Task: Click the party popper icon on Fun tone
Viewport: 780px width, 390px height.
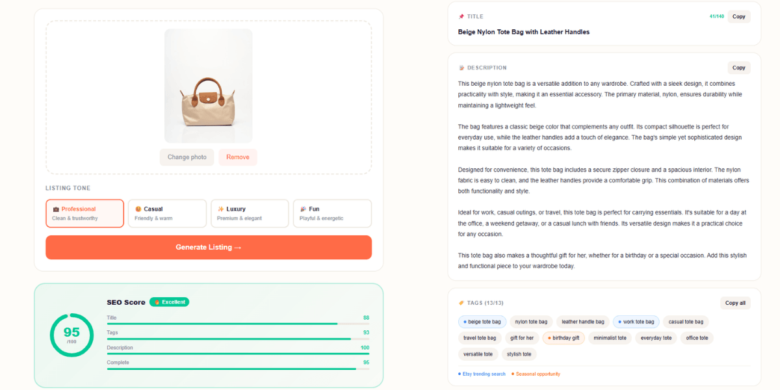Action: click(303, 209)
